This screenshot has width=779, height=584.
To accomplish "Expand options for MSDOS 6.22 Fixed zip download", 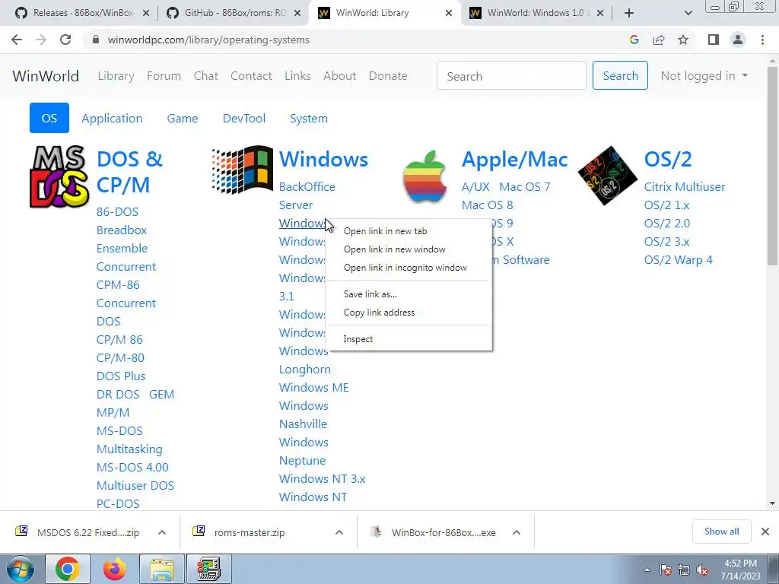I will 162,532.
